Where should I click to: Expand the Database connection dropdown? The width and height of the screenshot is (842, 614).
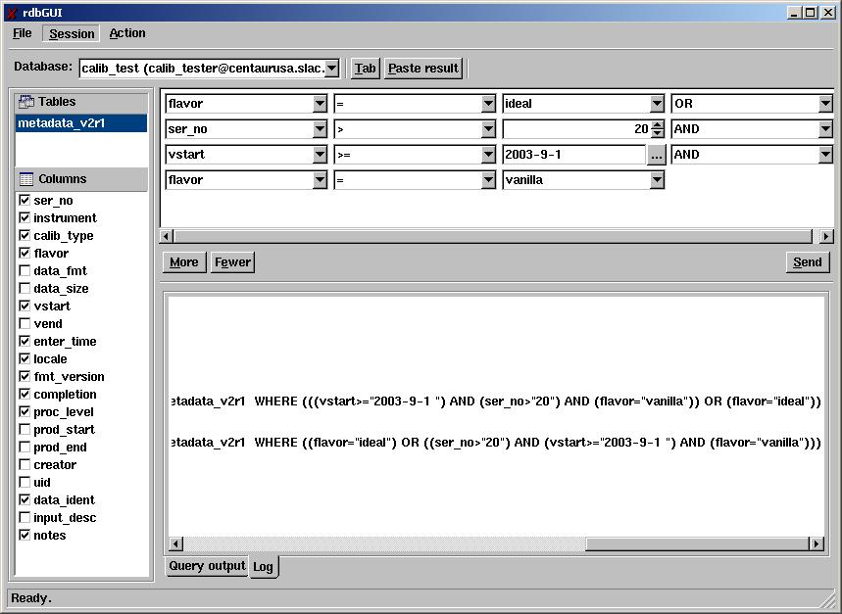(x=331, y=69)
